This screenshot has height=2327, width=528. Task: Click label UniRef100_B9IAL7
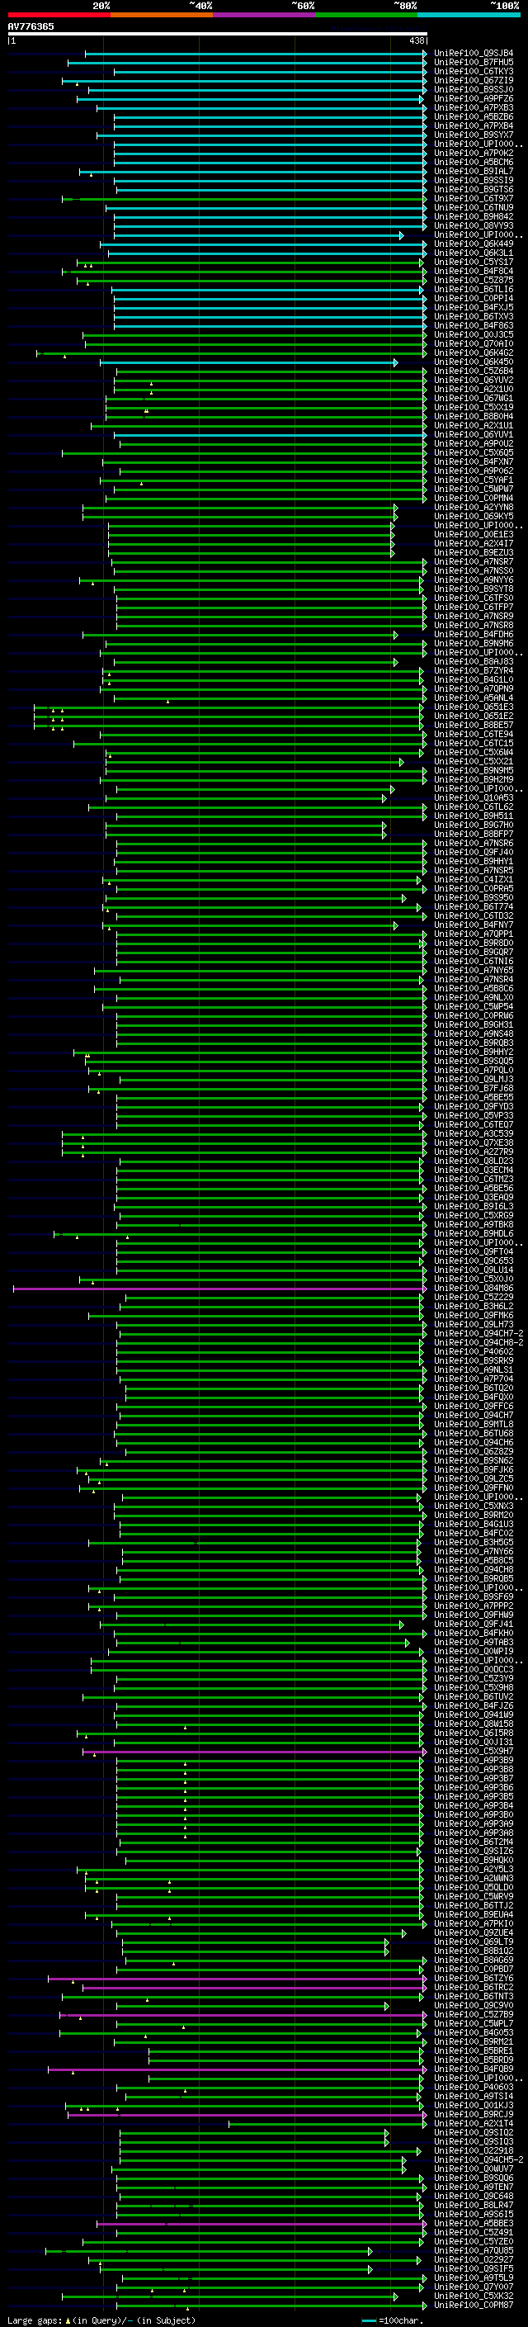click(474, 172)
